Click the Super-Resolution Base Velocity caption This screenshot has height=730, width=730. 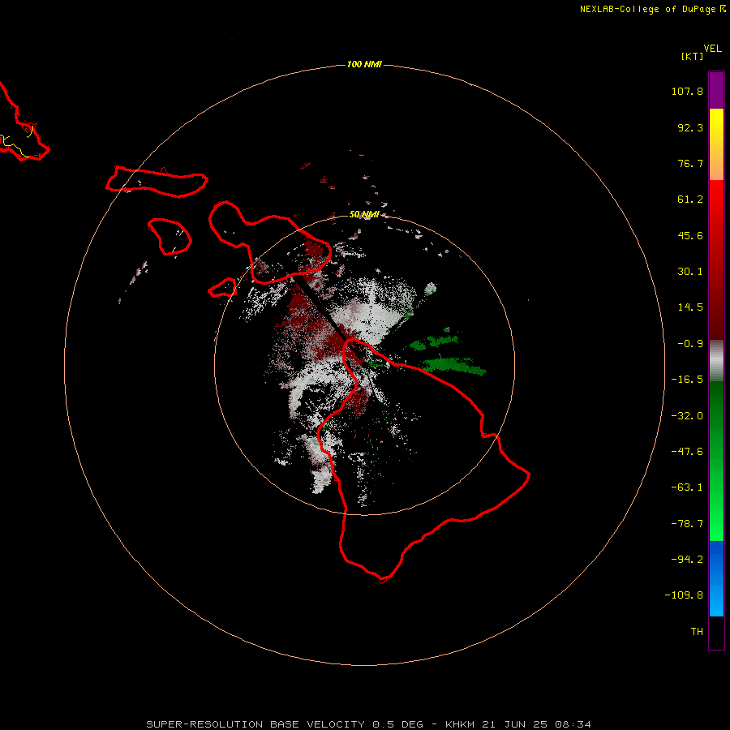(368, 724)
